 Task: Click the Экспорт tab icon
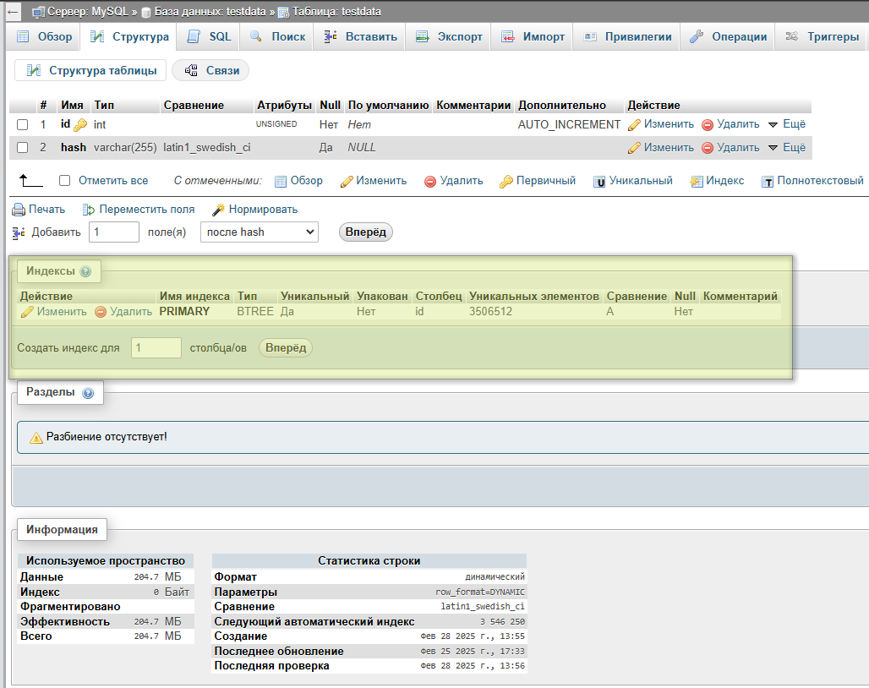tap(423, 36)
